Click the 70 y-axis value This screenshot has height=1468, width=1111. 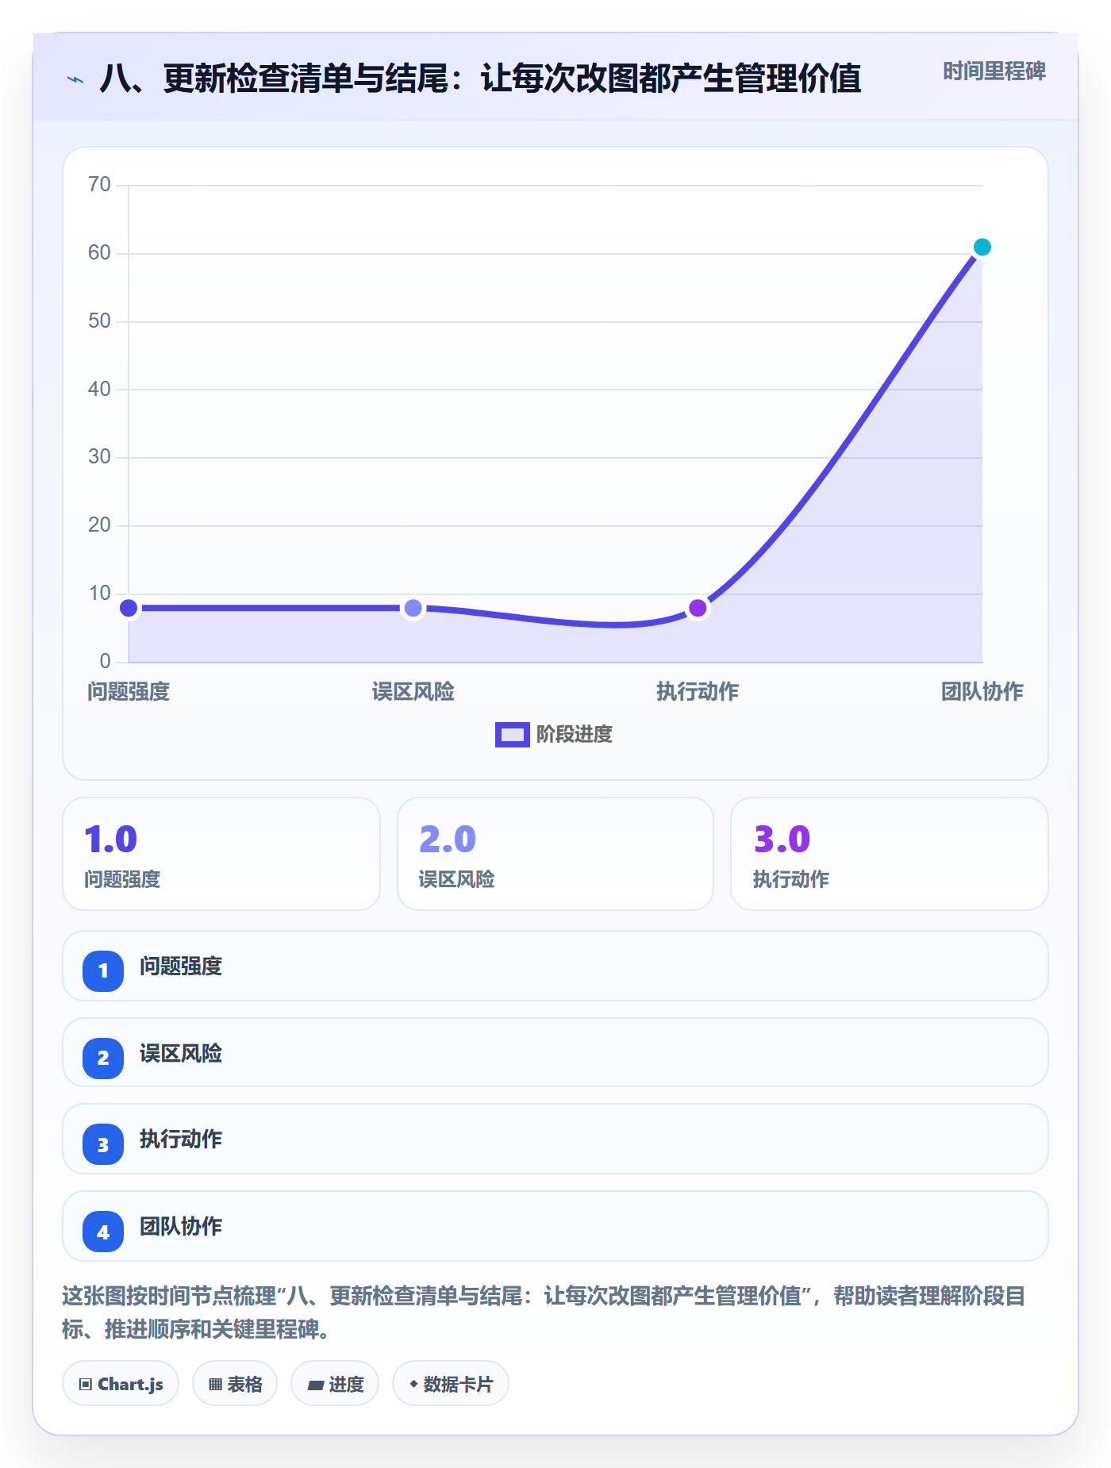tap(99, 185)
